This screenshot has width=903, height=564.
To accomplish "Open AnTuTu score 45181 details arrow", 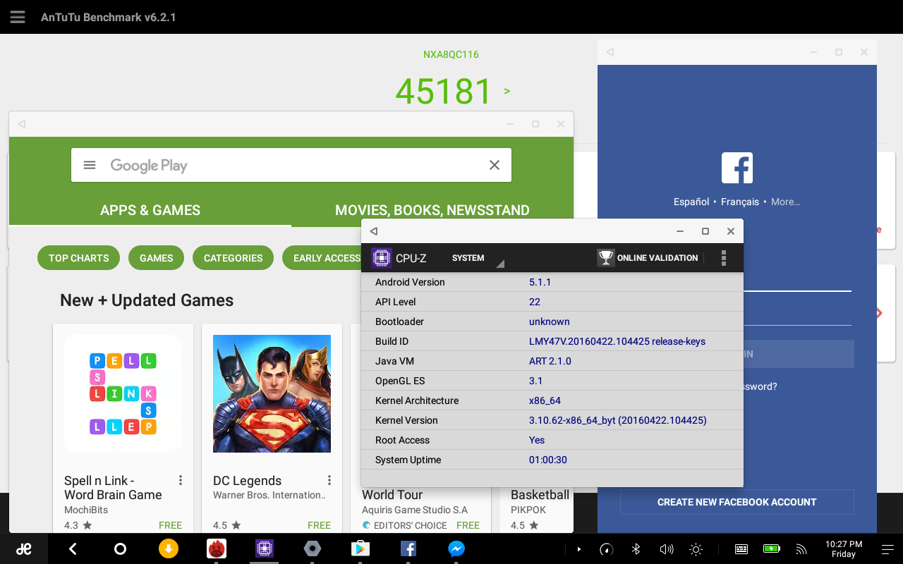I will pos(507,91).
